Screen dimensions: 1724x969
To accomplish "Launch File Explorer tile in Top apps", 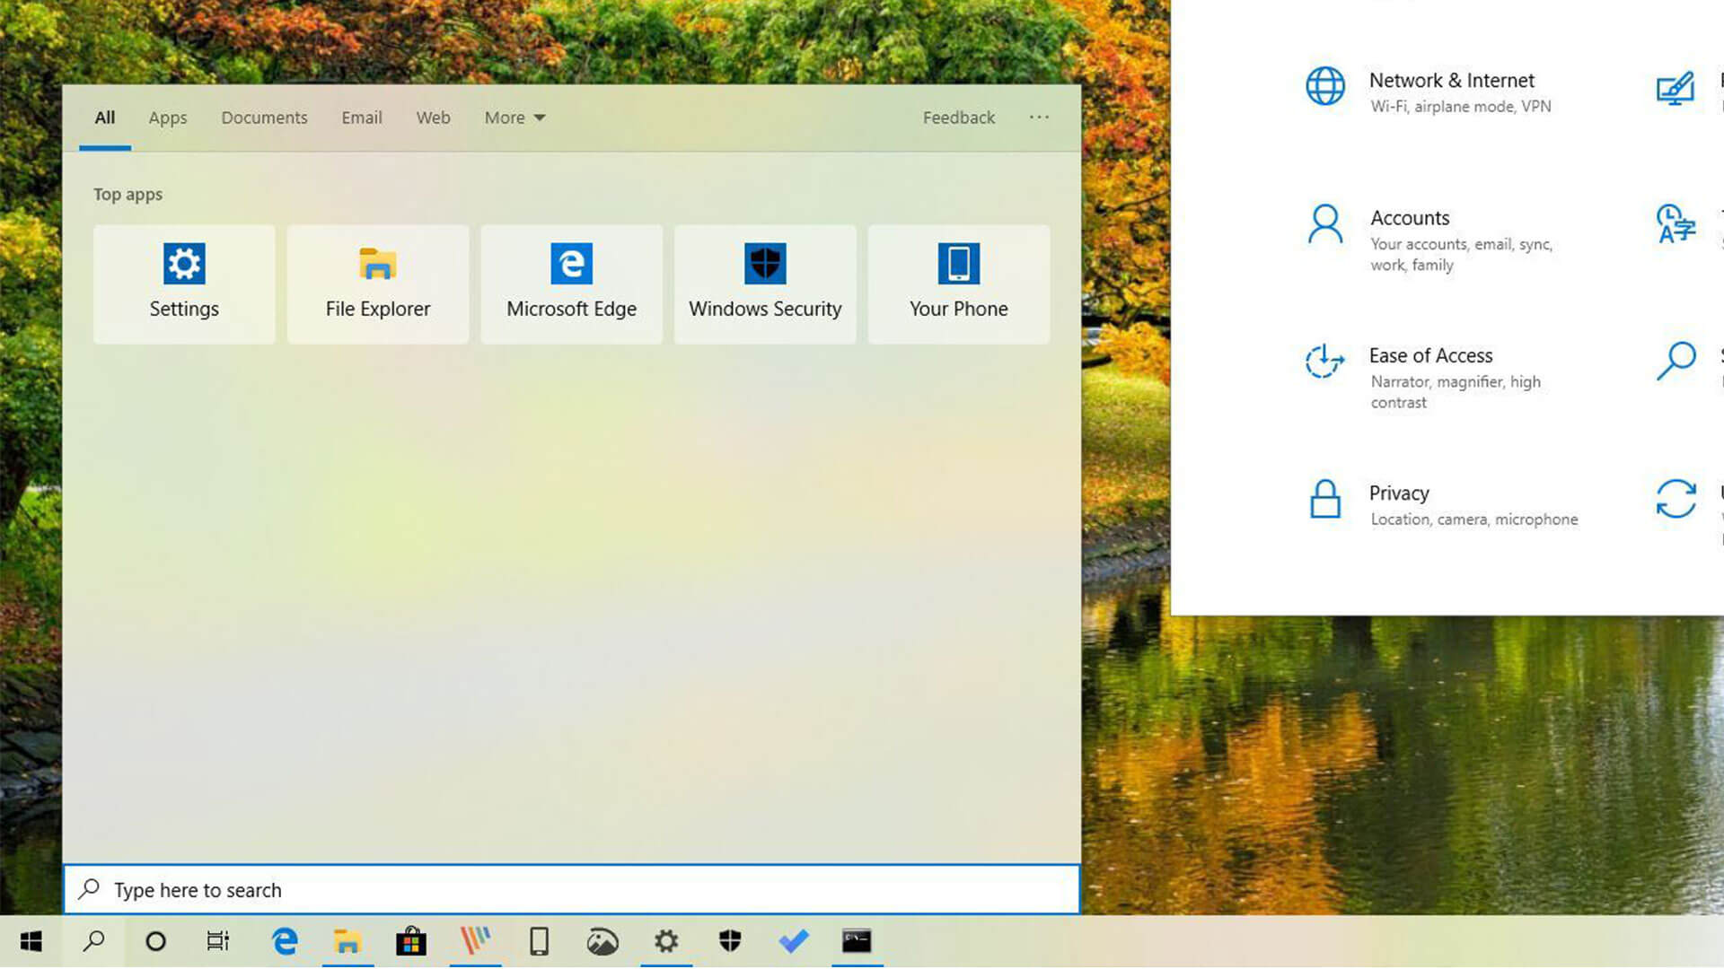I will [378, 284].
